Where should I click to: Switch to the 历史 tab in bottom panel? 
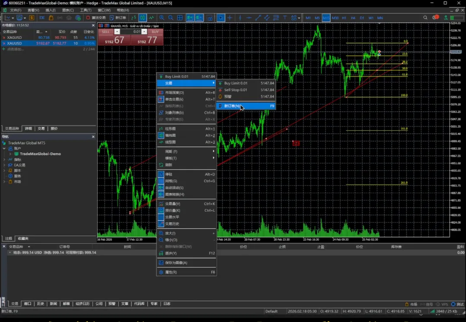pyautogui.click(x=40, y=304)
